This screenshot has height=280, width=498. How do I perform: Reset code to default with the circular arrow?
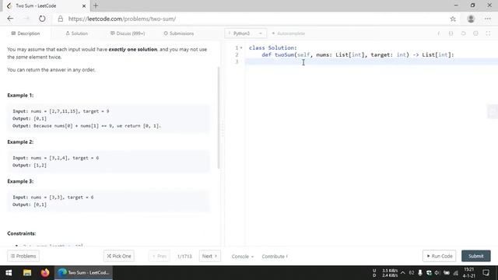click(464, 33)
